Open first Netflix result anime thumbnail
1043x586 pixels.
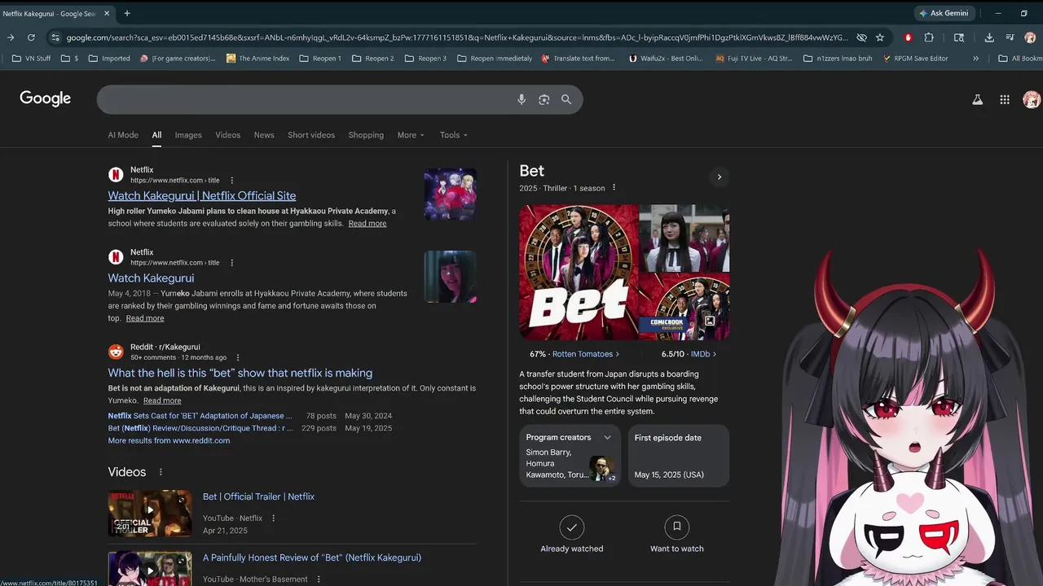click(451, 194)
